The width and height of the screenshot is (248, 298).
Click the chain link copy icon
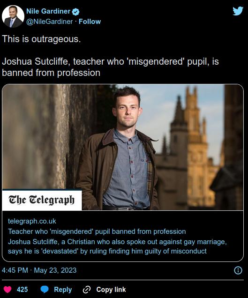tap(87, 290)
